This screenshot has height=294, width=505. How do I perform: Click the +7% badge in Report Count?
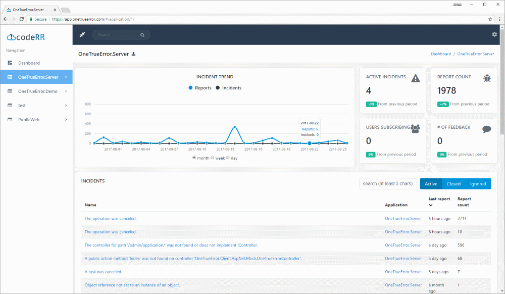click(x=443, y=105)
